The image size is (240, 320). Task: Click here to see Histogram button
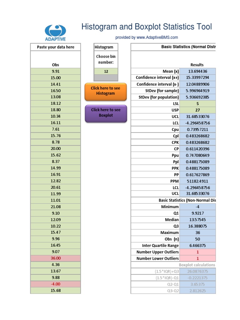(105, 91)
